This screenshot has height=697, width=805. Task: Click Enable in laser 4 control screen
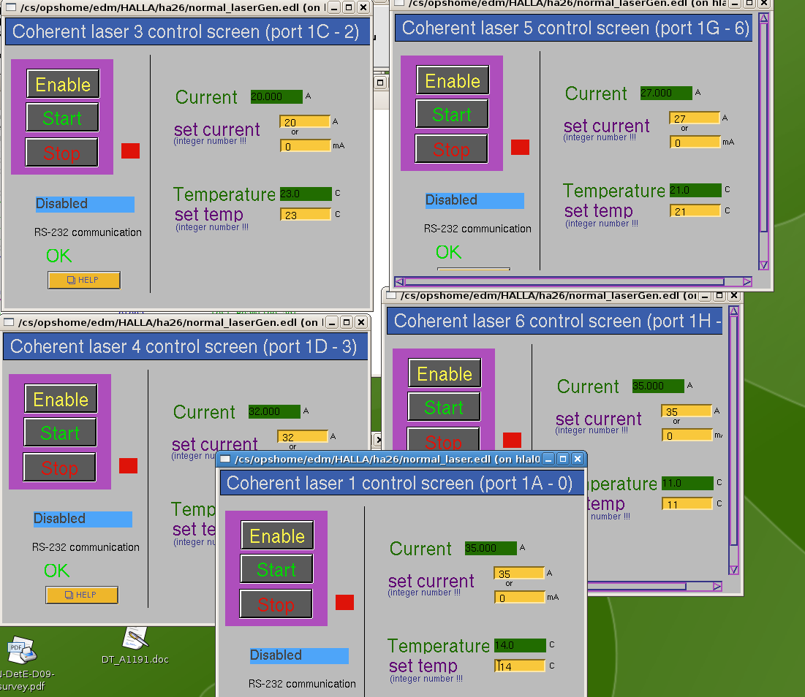(61, 399)
